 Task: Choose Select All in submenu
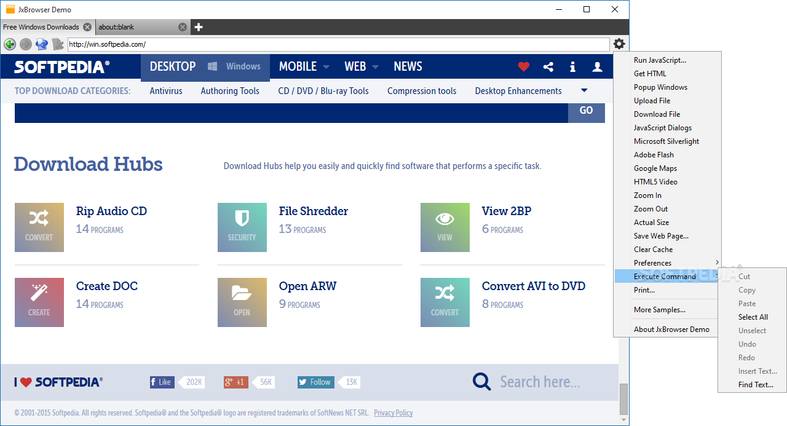coord(753,317)
